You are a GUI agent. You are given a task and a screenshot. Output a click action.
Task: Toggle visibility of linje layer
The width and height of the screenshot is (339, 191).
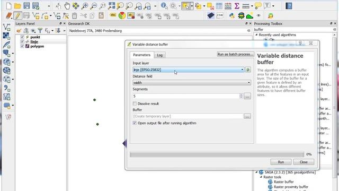(x=22, y=41)
